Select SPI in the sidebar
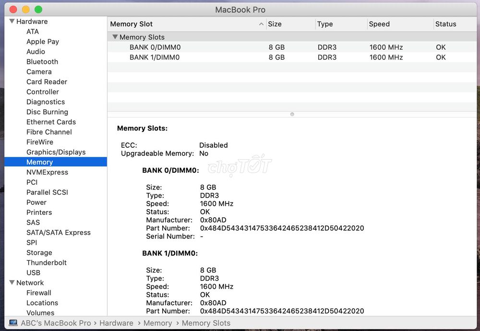This screenshot has width=480, height=331. pos(32,243)
